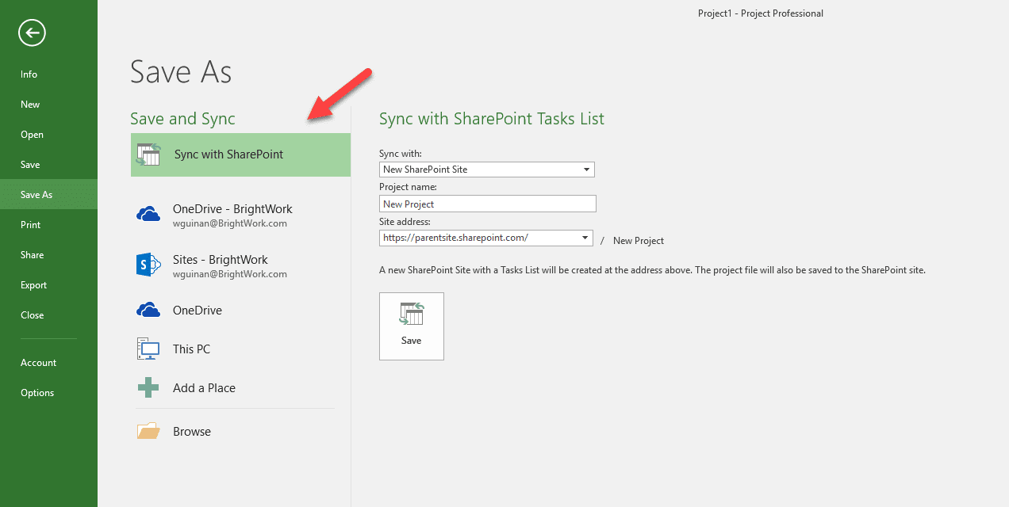Select Save As in the sidebar
The height and width of the screenshot is (507, 1009).
coord(48,195)
